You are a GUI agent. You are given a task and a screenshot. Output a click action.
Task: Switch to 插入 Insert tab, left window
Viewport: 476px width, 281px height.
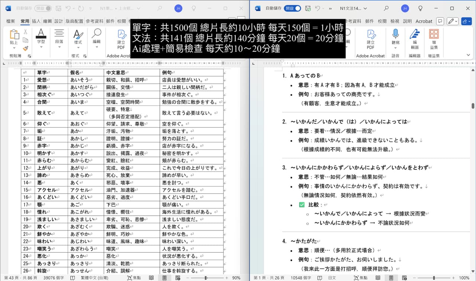[x=36, y=21]
